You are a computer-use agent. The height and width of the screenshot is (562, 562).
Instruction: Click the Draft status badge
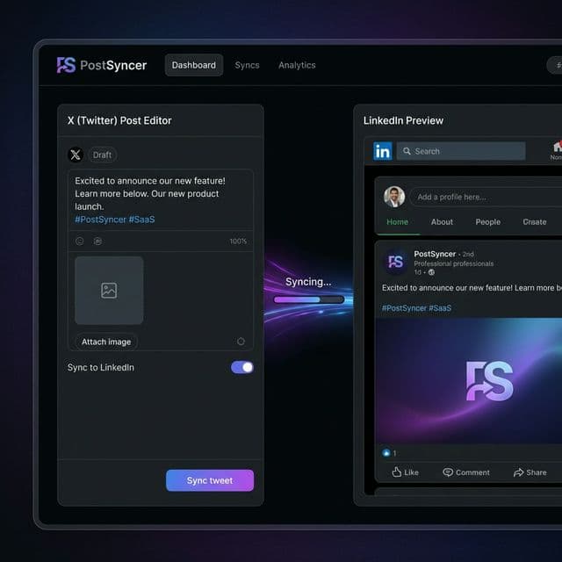(102, 155)
